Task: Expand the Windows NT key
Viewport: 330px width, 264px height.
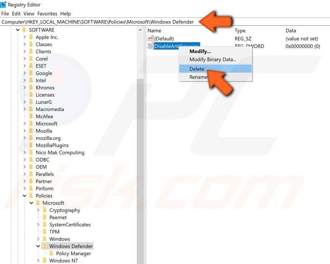Action: [x=38, y=260]
